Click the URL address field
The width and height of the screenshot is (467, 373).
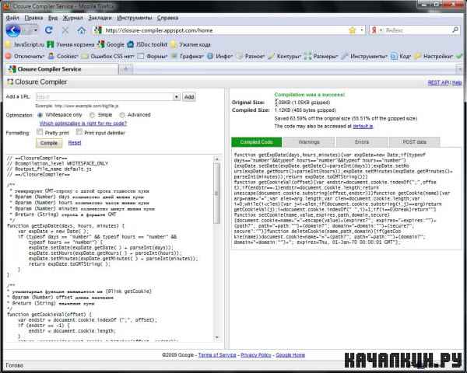pos(225,30)
